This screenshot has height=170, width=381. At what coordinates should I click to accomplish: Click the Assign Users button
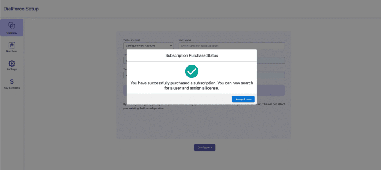point(243,99)
